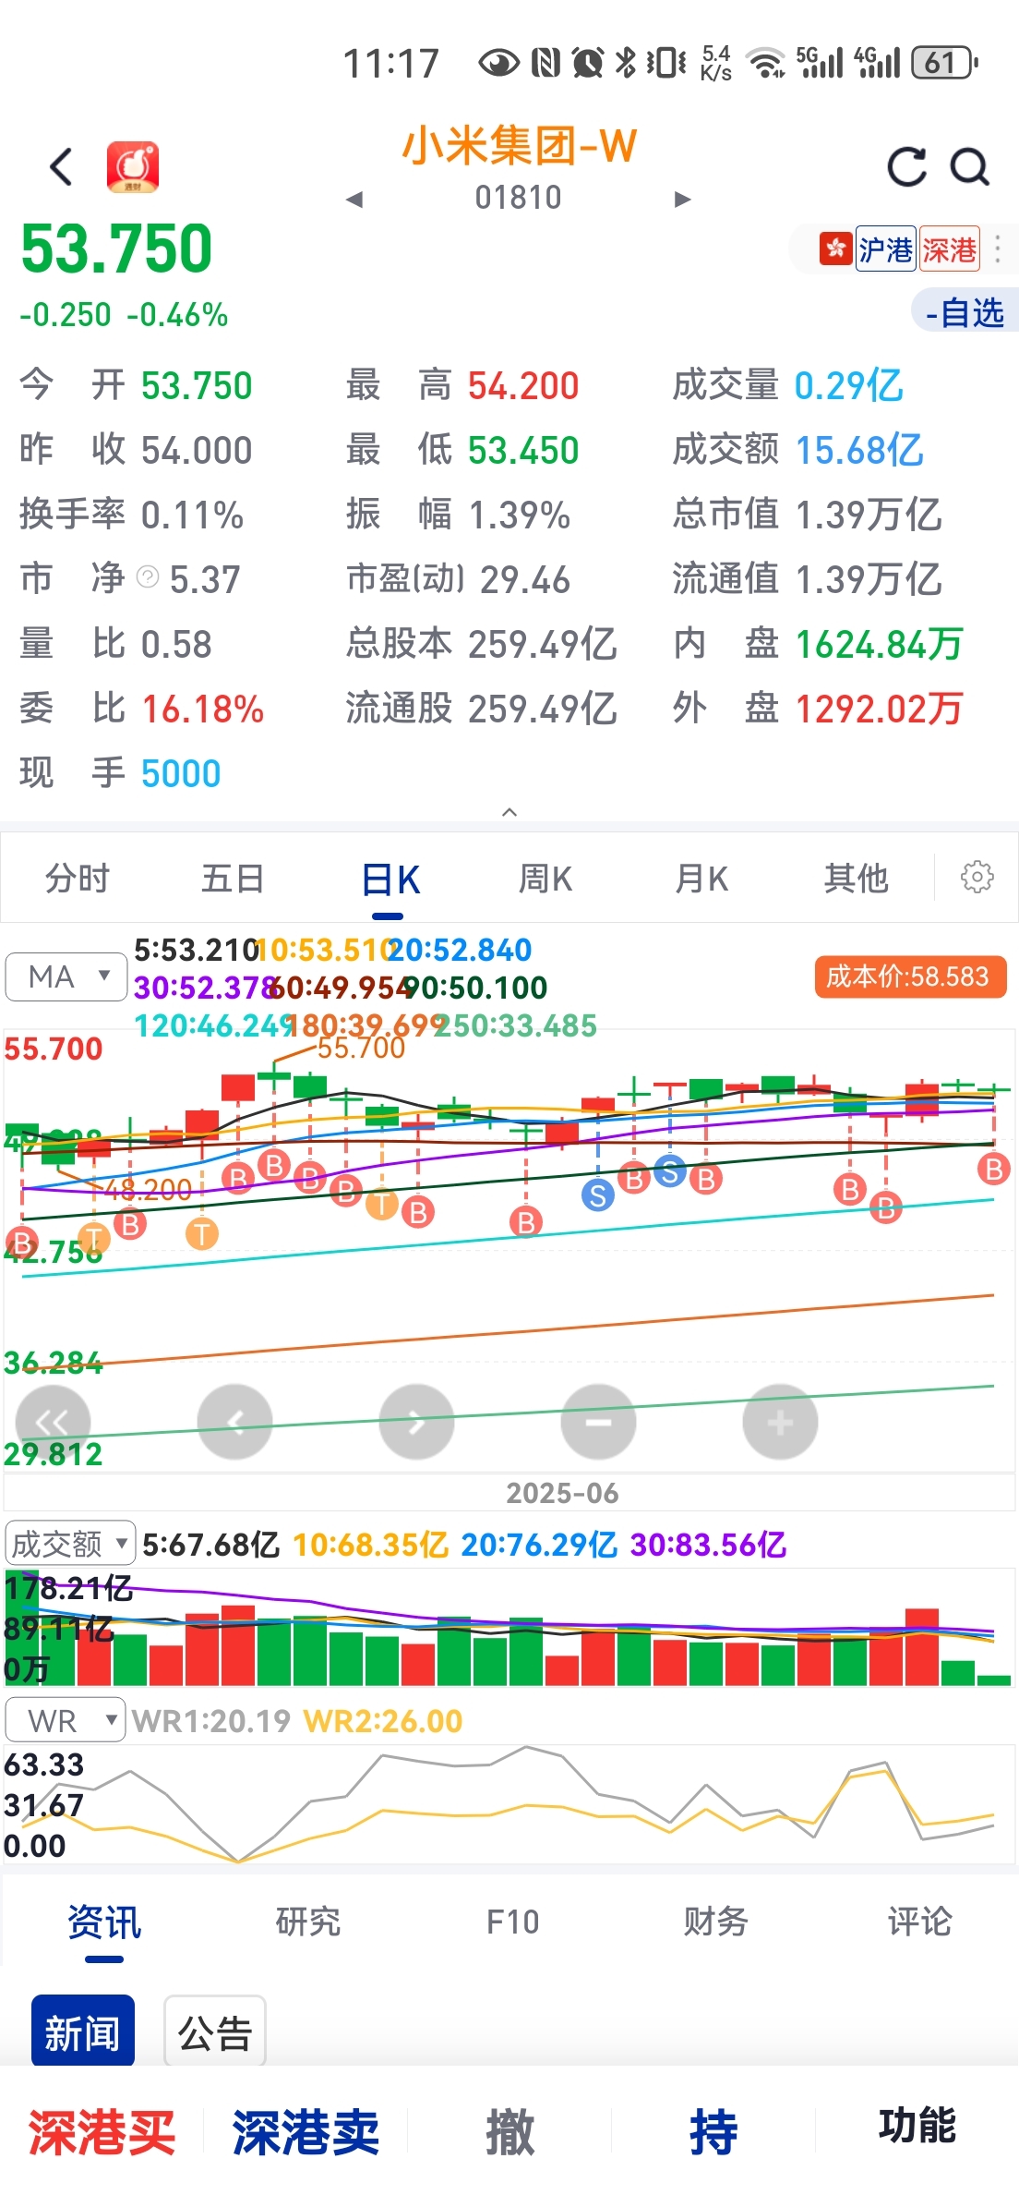Open chart settings gear icon

click(977, 877)
